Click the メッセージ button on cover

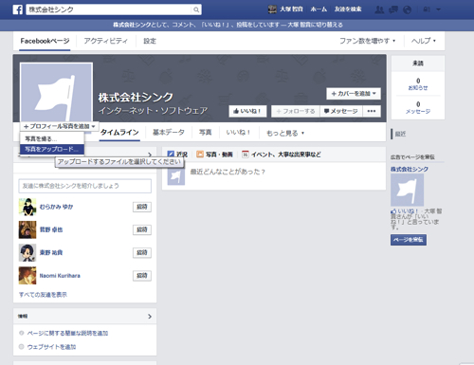341,111
